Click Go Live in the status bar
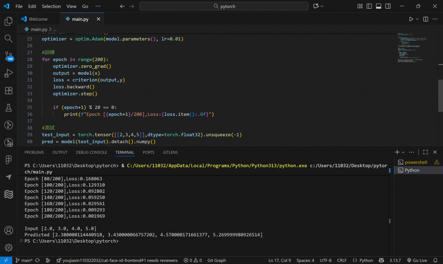Image resolution: width=443 pixels, height=264 pixels. [x=419, y=261]
